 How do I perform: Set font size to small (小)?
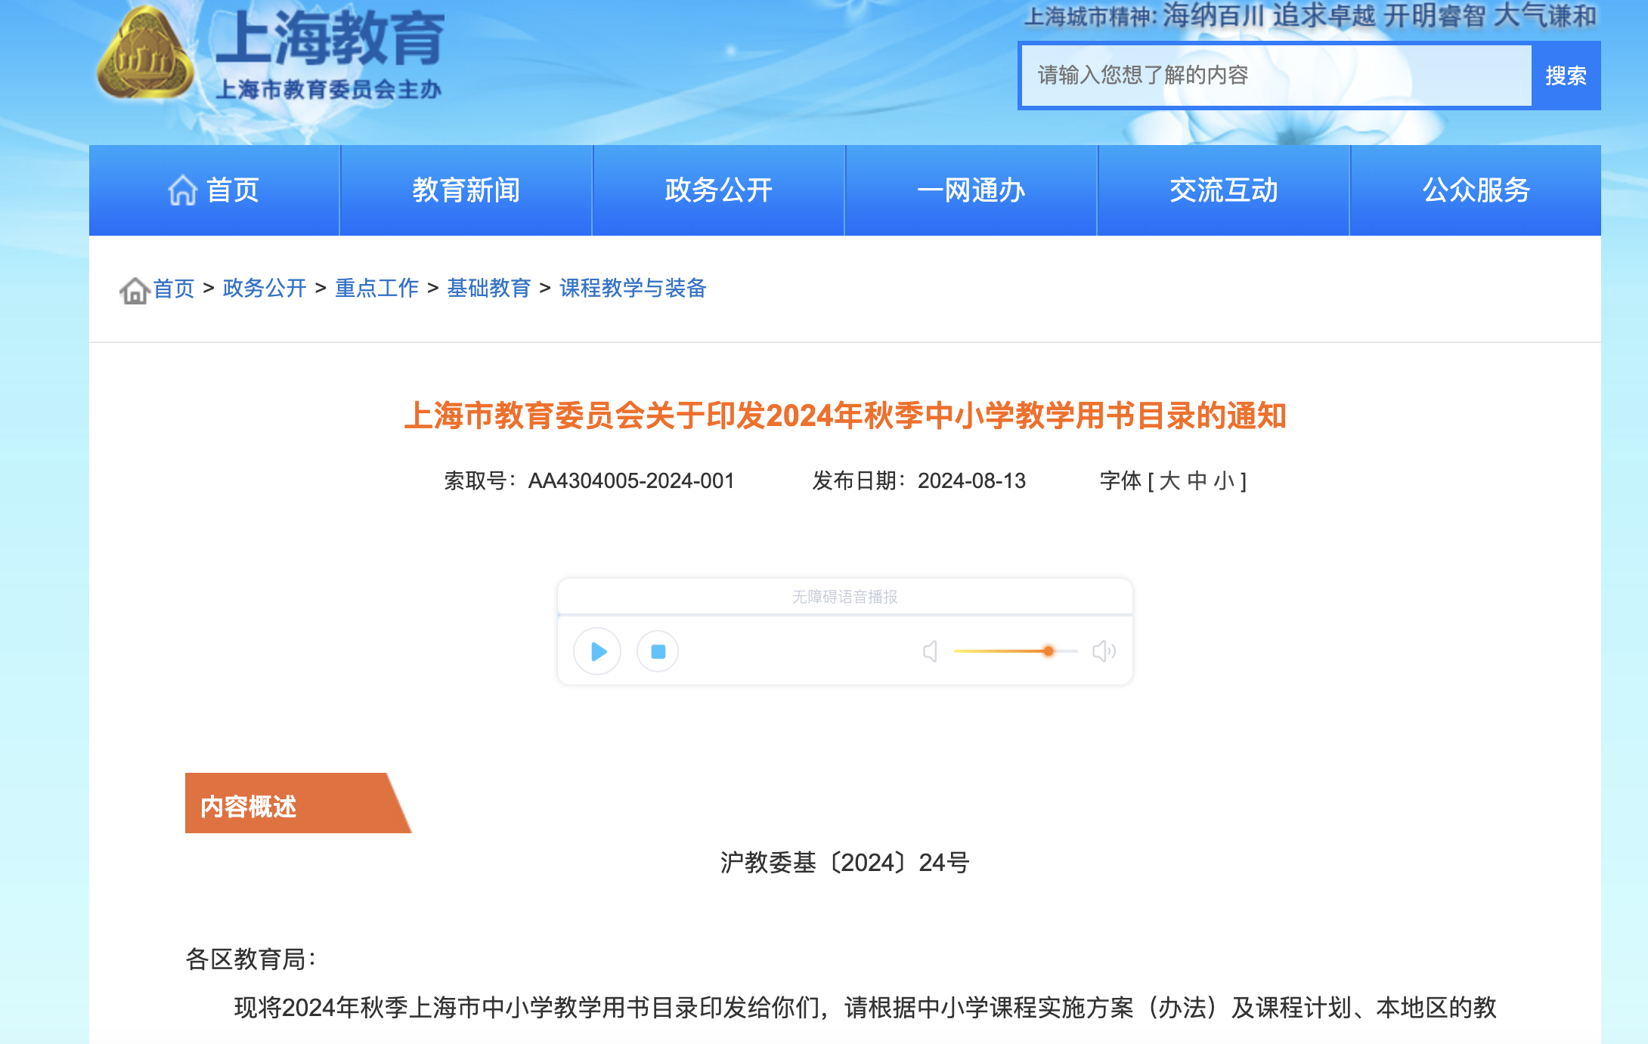(x=1224, y=480)
